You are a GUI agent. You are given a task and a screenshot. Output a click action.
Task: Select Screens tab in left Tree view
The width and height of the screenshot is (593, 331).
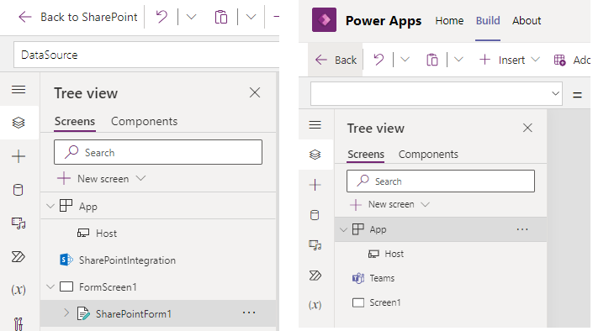[x=75, y=121]
